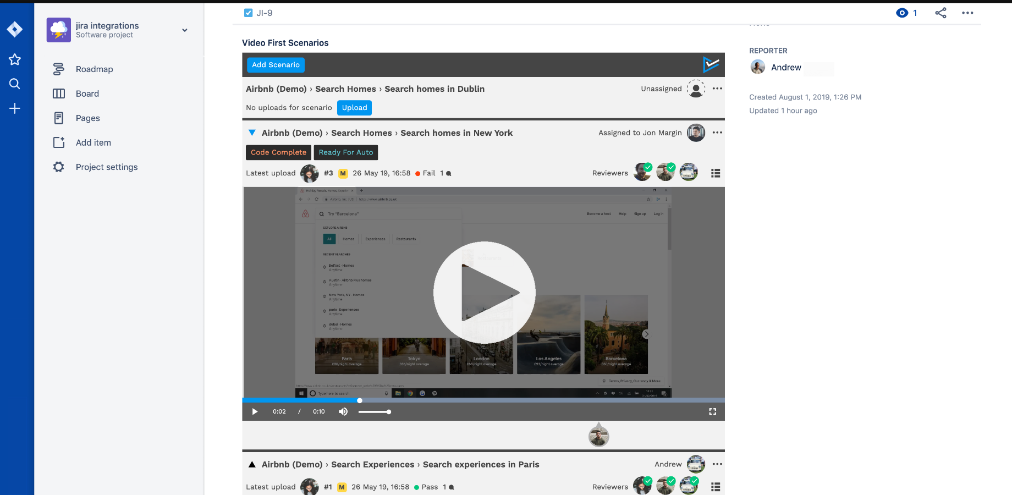Seek using the video progress bar
1012x495 pixels.
483,400
